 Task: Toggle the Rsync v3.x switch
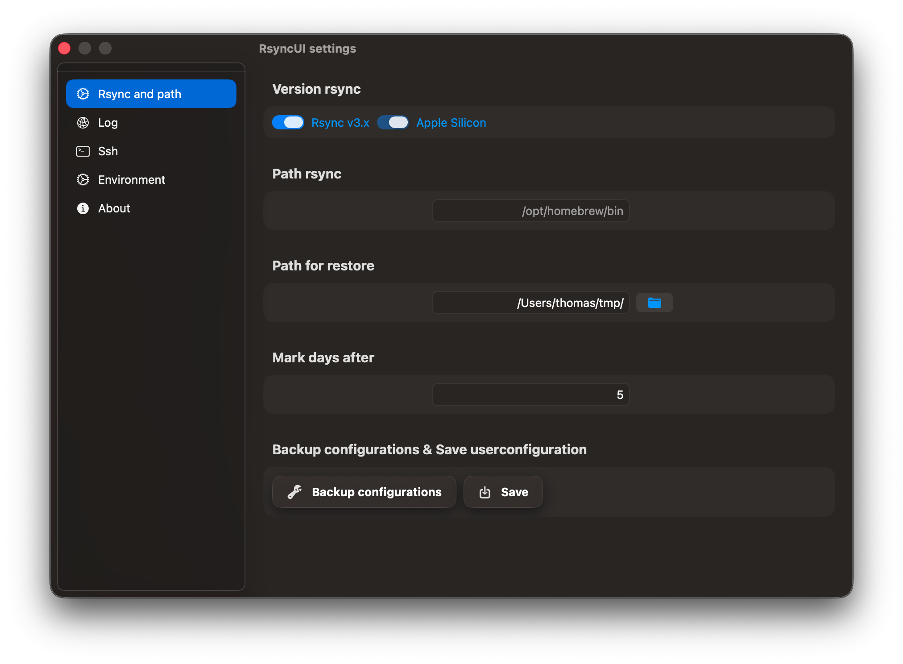coord(288,122)
